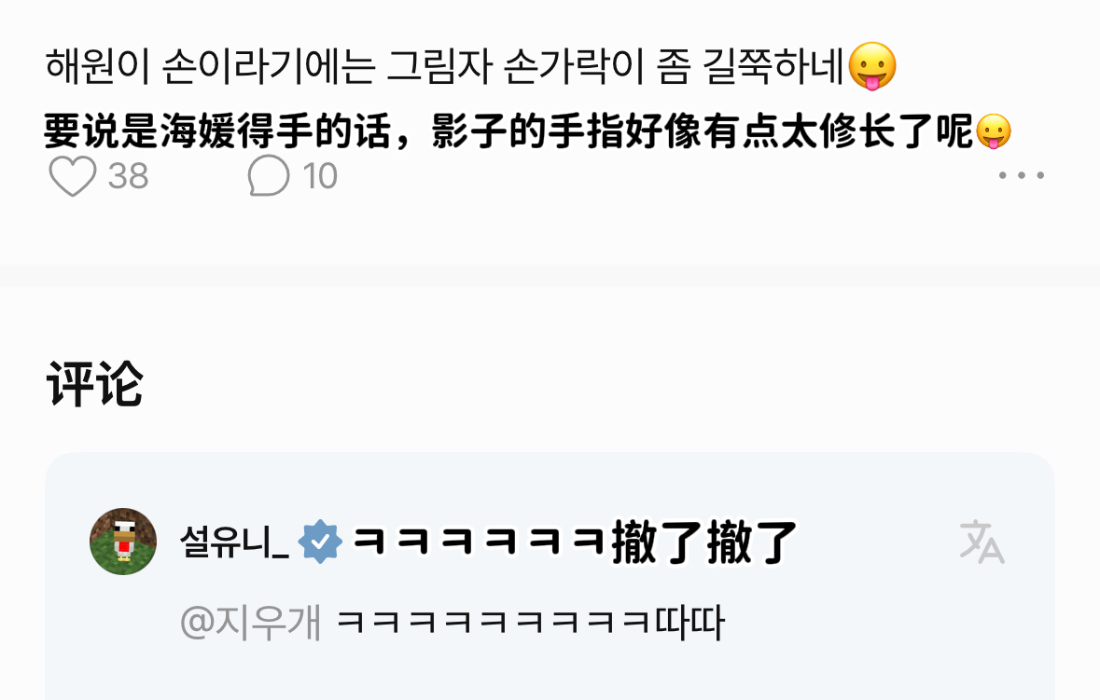The image size is (1100, 700).
Task: Tap the blue verified badge beside 설유니_
Action: pos(320,542)
